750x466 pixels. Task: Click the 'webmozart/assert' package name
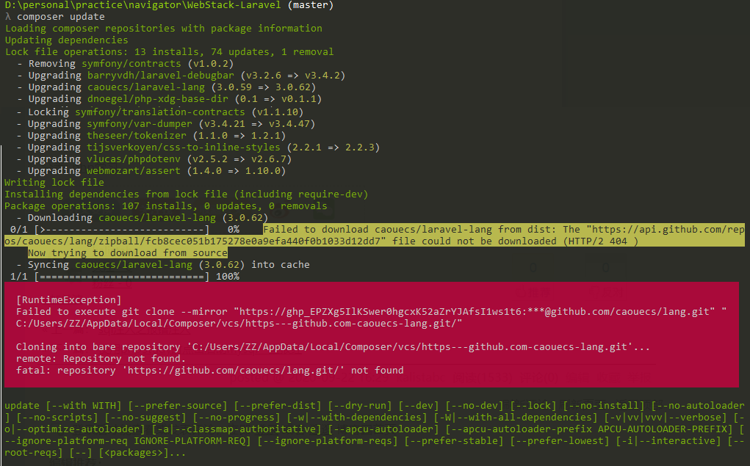134,171
